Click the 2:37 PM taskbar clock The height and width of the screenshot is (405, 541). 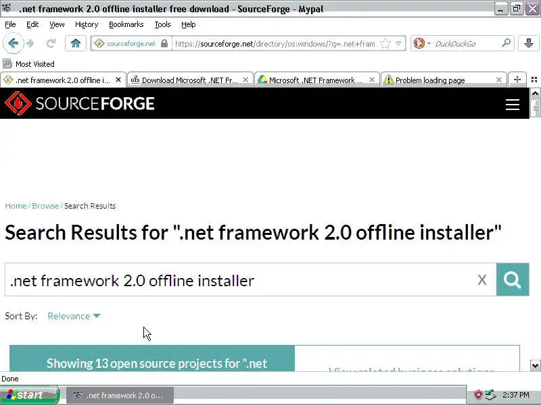click(516, 395)
